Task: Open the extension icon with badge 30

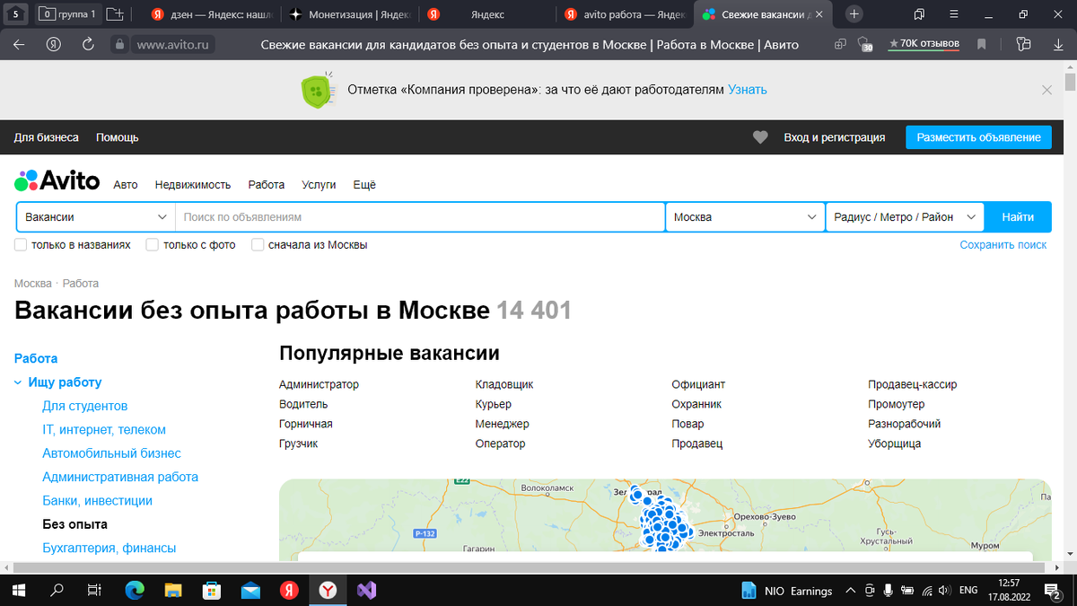Action: click(865, 44)
